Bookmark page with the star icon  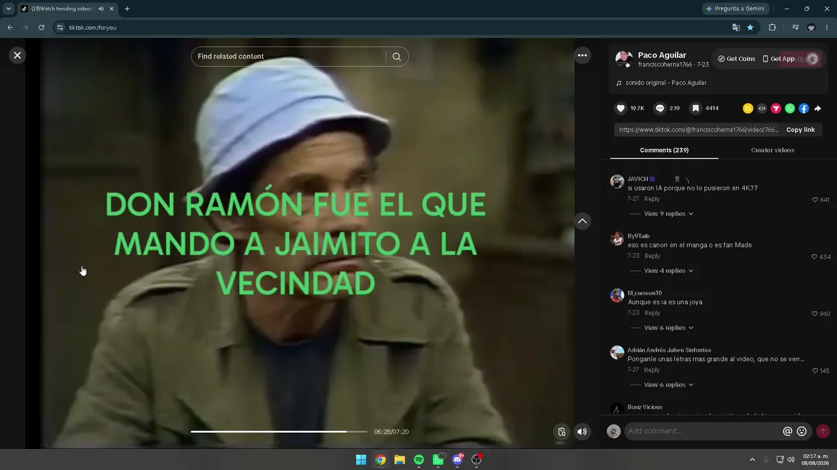tap(750, 27)
